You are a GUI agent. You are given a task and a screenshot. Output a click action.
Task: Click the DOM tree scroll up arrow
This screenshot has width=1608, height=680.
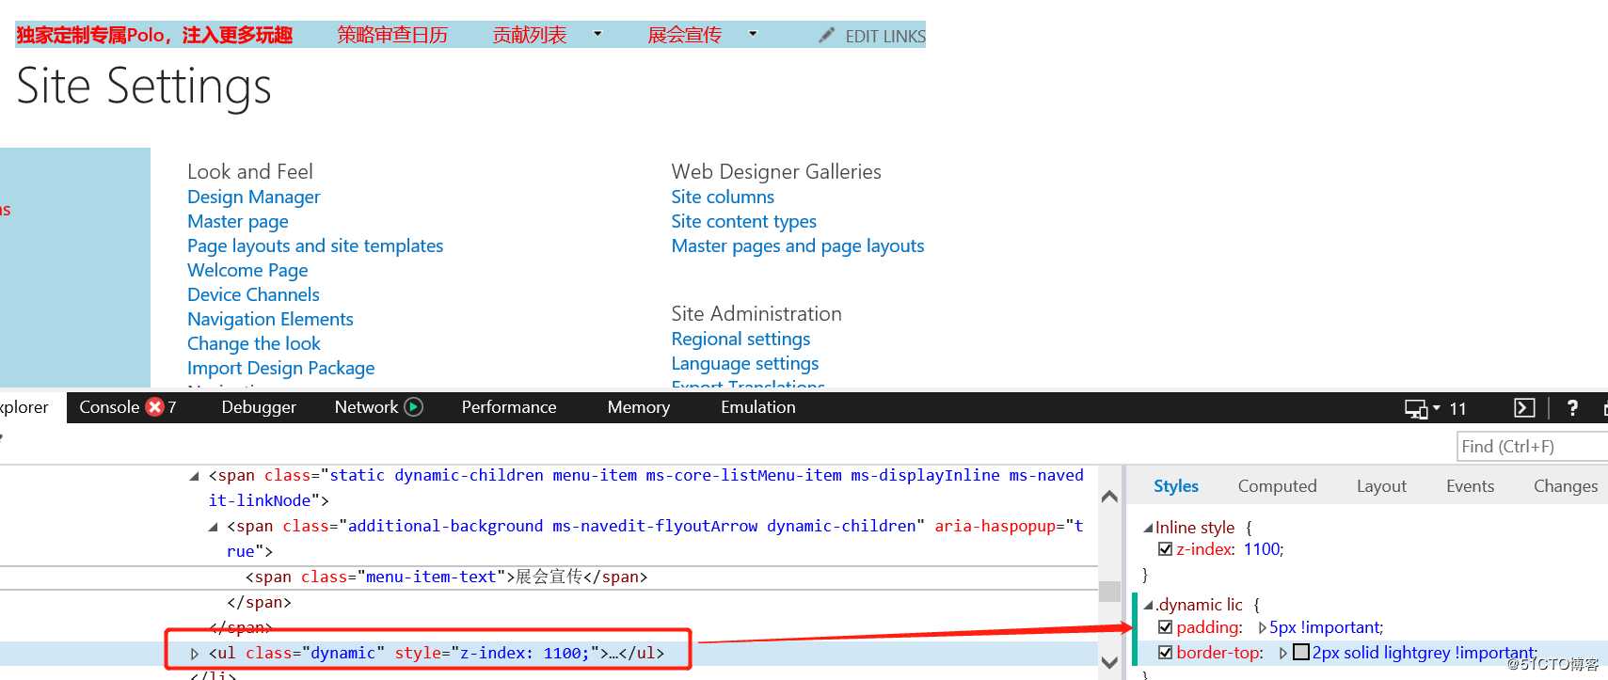coord(1110,496)
